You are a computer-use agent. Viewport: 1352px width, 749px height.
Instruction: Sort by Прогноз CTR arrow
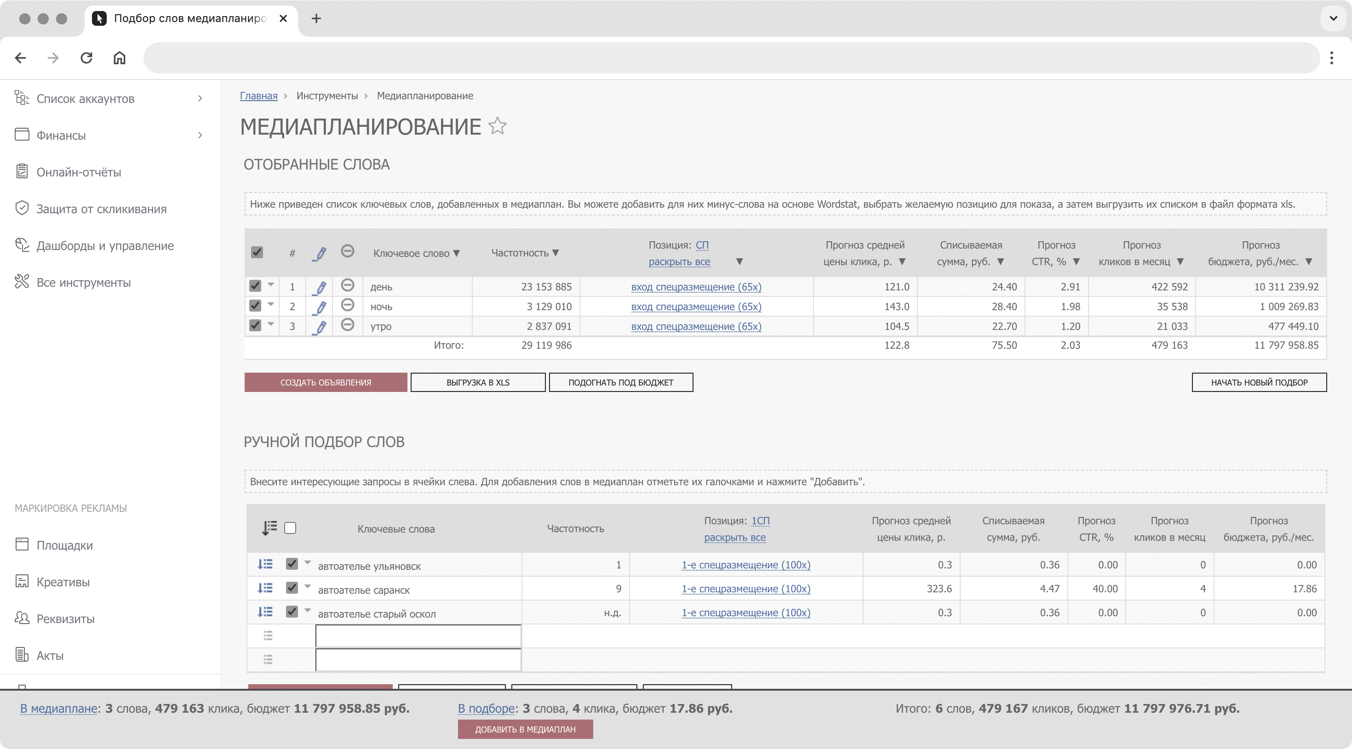point(1077,262)
